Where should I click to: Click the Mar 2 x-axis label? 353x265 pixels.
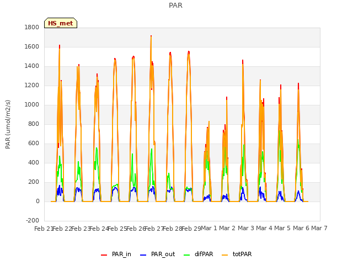(x=227, y=228)
